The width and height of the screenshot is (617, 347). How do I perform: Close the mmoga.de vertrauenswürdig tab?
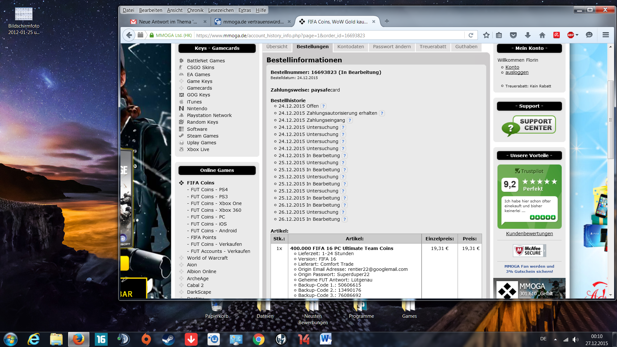[289, 22]
